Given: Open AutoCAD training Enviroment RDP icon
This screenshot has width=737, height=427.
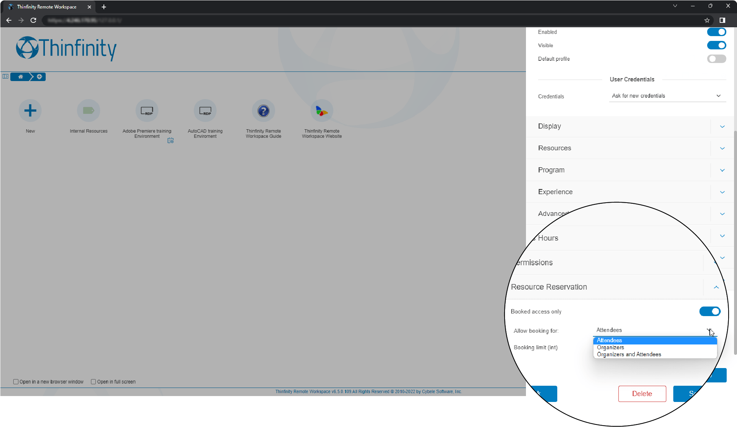Looking at the screenshot, I should pos(205,111).
